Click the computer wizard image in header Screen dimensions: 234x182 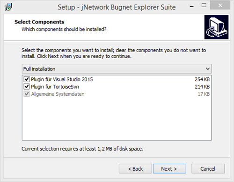tap(216, 27)
